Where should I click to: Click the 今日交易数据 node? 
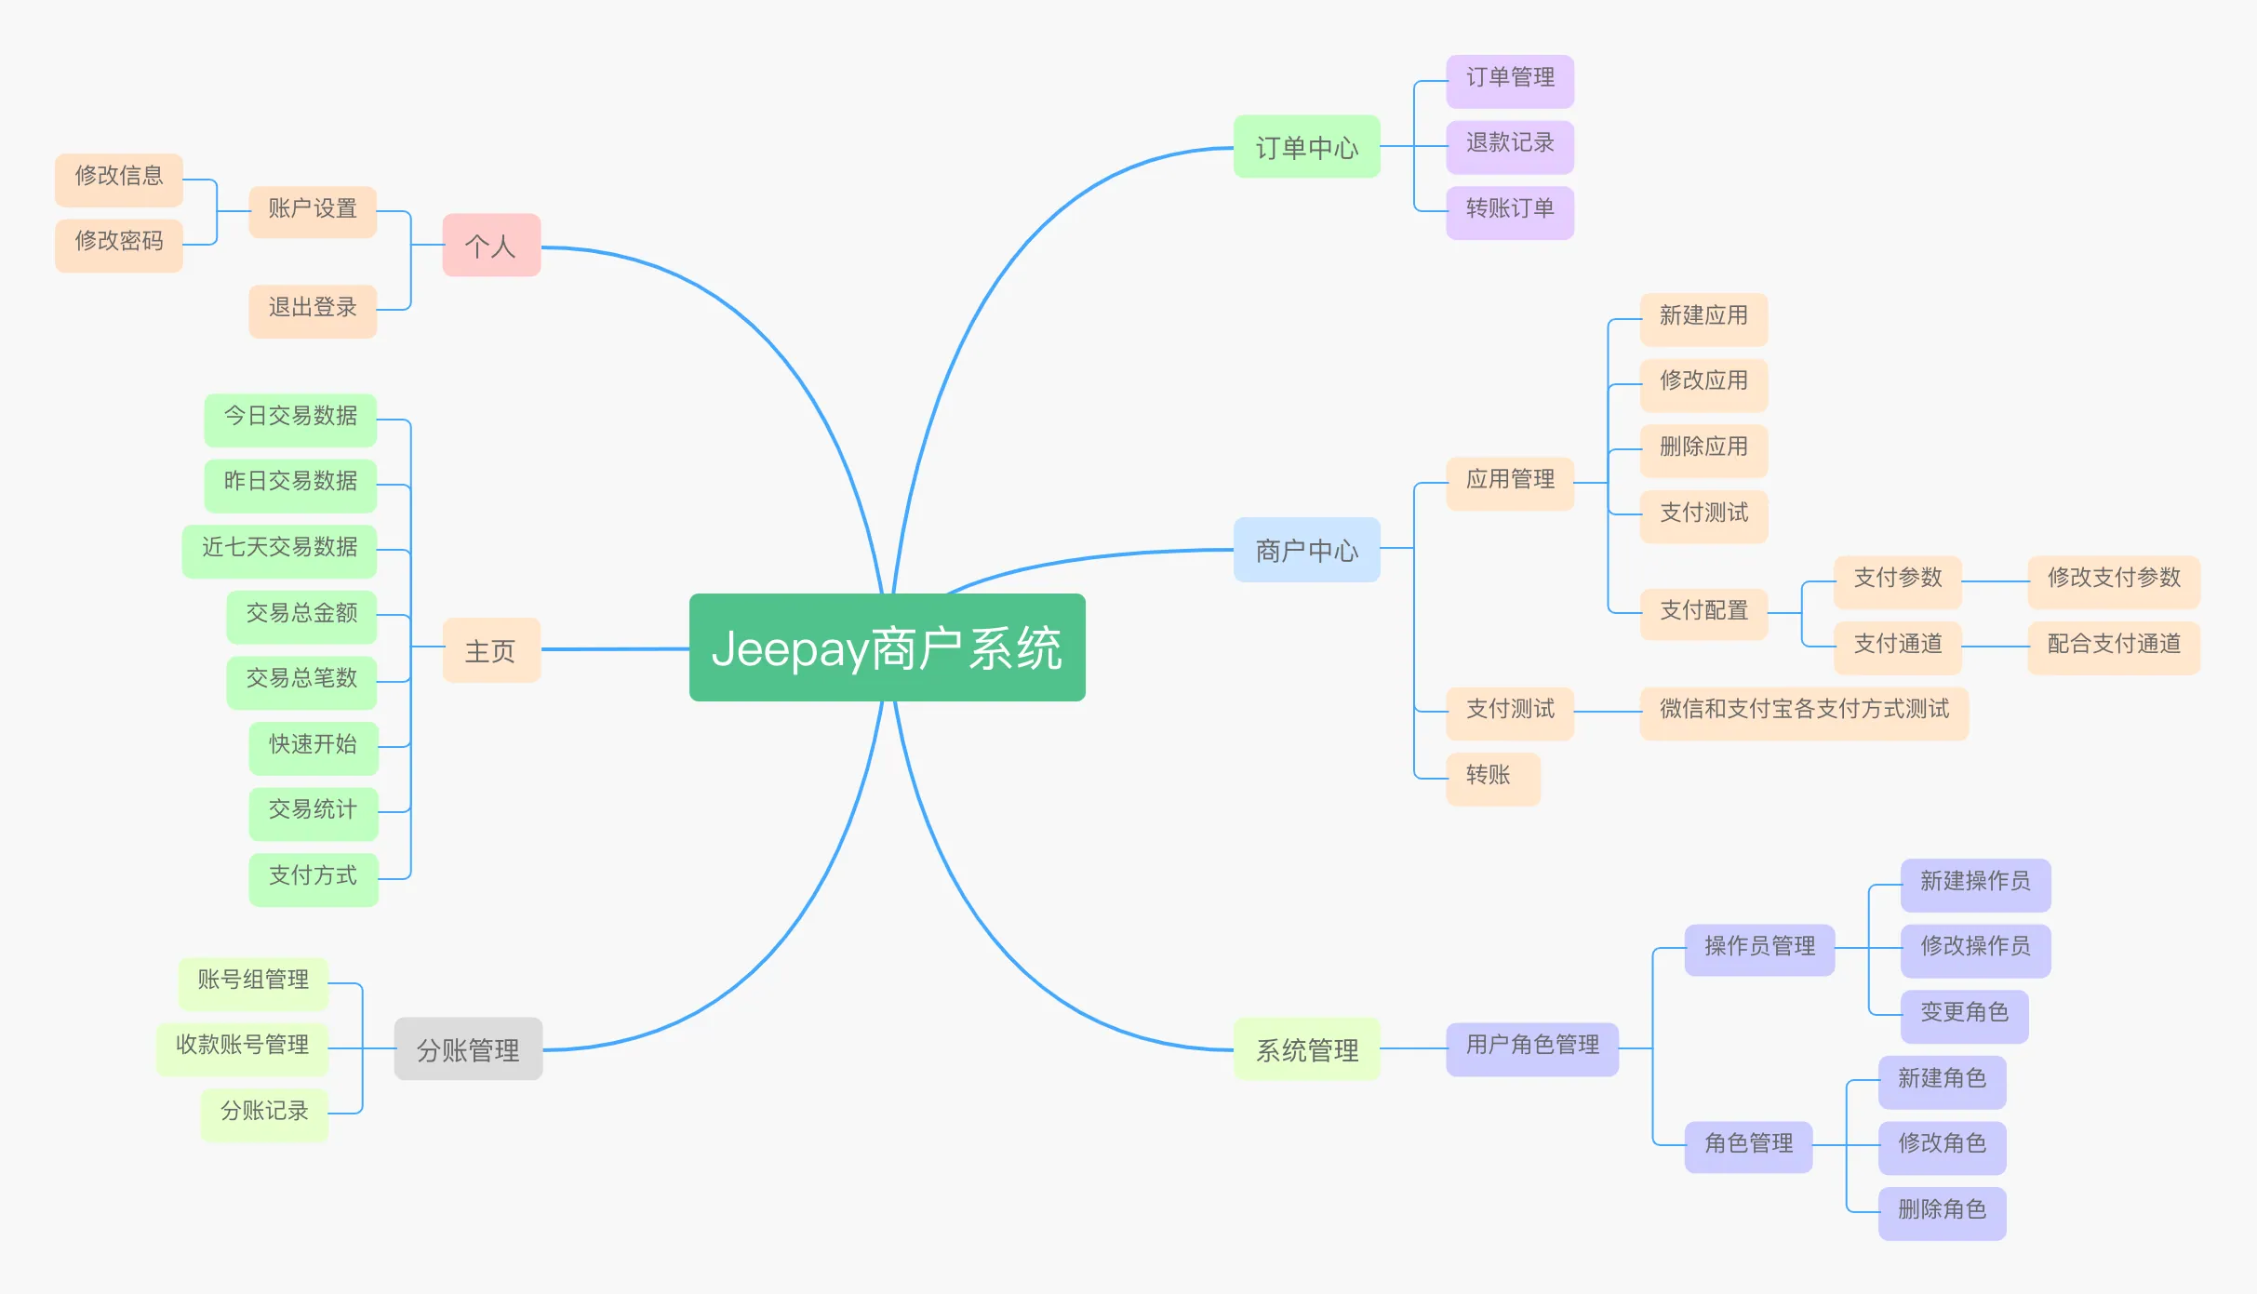290,420
